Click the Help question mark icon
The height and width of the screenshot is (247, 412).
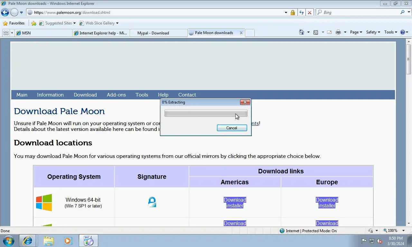pos(403,32)
